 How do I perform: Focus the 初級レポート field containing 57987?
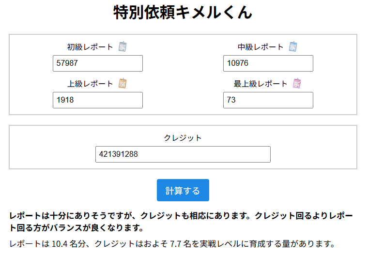[x=98, y=63]
